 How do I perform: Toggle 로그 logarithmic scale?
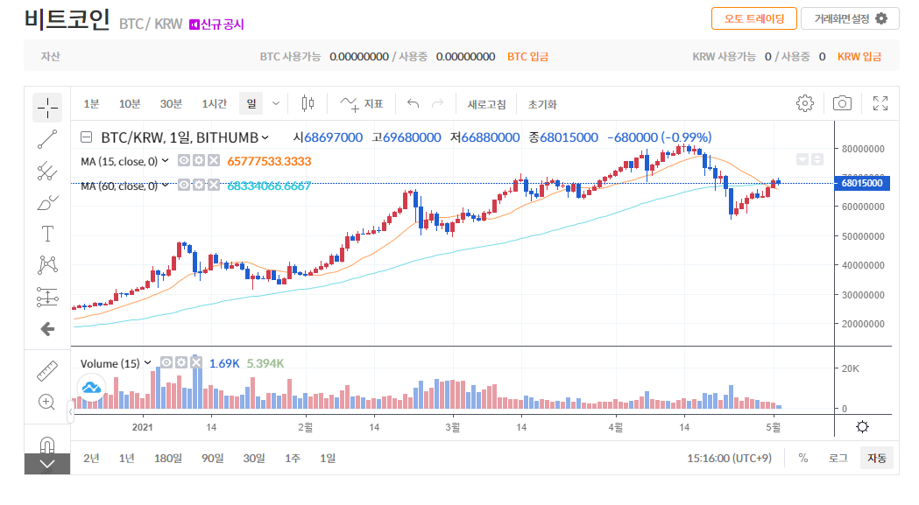(x=838, y=458)
